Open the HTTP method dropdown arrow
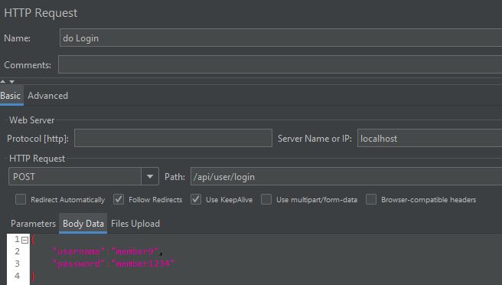This screenshot has height=285, width=502. pyautogui.click(x=150, y=176)
